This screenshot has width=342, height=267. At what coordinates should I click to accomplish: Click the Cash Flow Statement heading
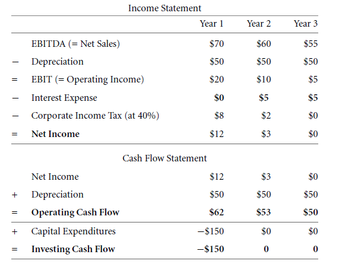[164, 158]
